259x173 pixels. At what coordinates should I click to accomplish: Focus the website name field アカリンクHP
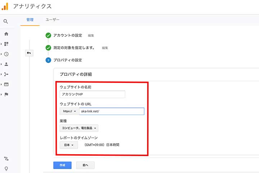92,94
